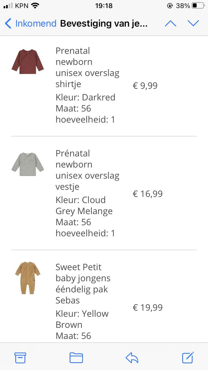Image resolution: width=208 pixels, height=370 pixels.
Task: Tap the € 9,99 price
Action: click(x=145, y=85)
